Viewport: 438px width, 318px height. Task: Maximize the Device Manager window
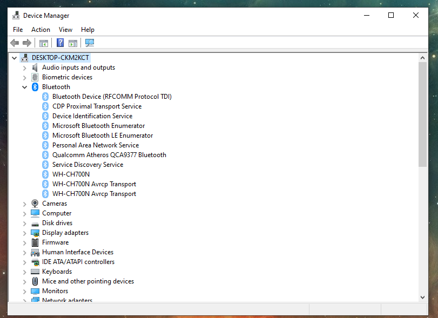(x=391, y=15)
